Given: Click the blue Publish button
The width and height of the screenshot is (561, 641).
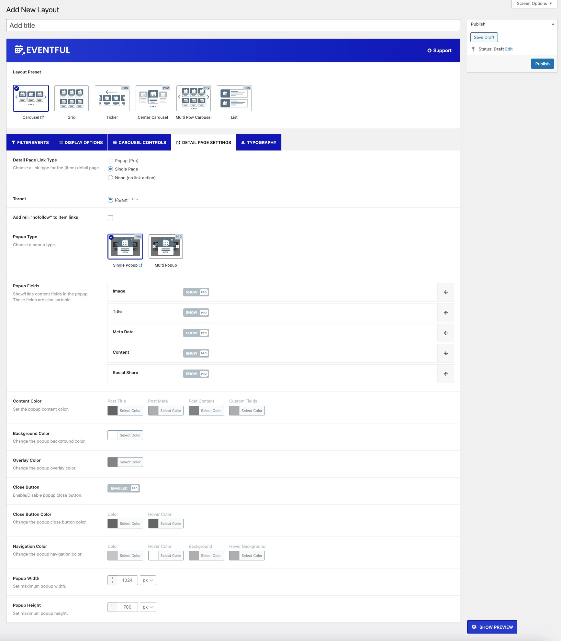Looking at the screenshot, I should [542, 64].
